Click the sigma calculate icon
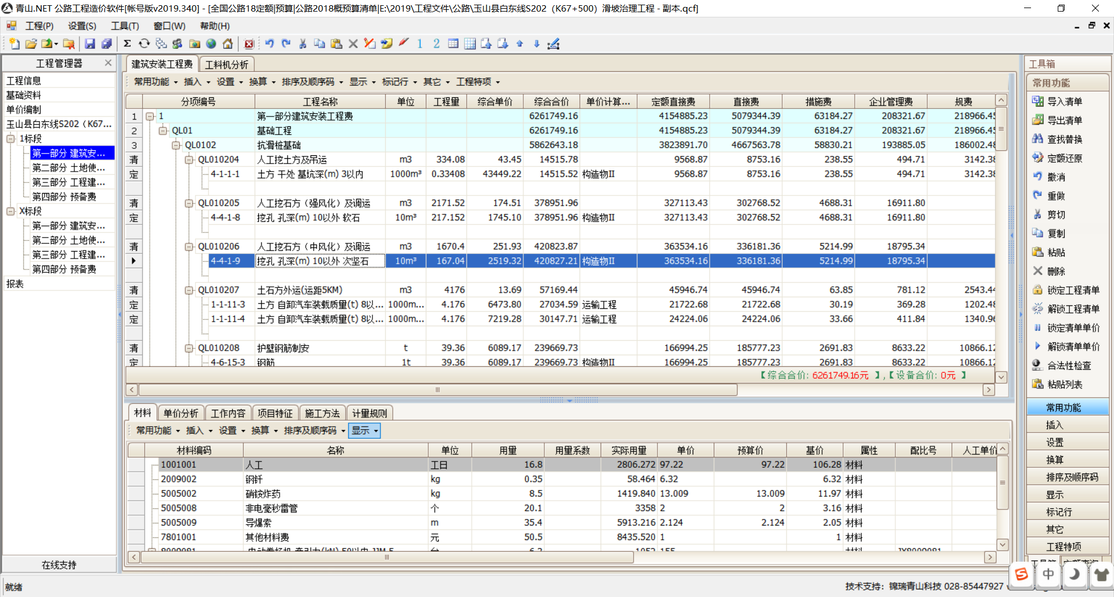1114x597 pixels. click(127, 44)
